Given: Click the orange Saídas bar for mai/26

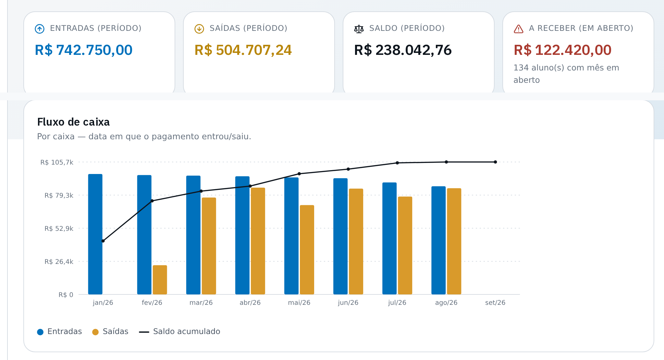Looking at the screenshot, I should [x=307, y=250].
